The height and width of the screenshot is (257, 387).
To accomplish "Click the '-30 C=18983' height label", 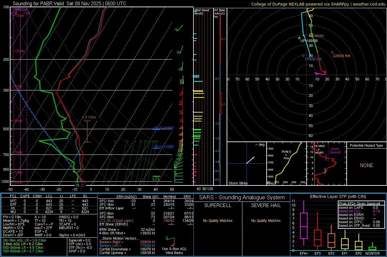I will tap(163, 128).
